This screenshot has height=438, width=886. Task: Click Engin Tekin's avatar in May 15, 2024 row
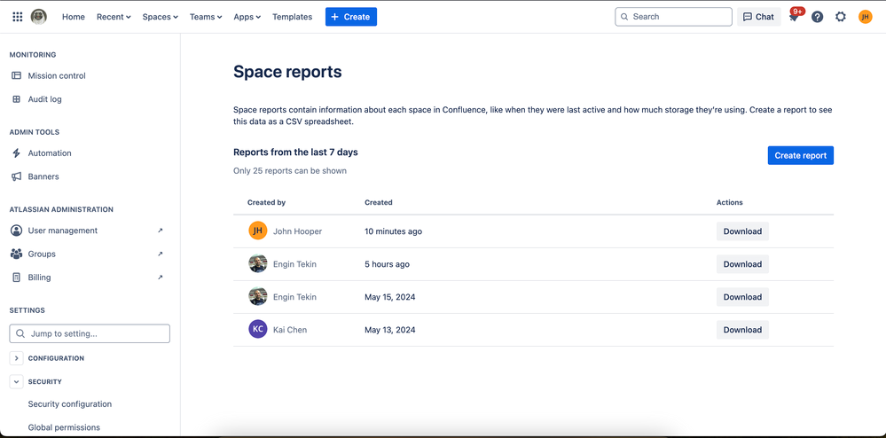click(x=258, y=297)
